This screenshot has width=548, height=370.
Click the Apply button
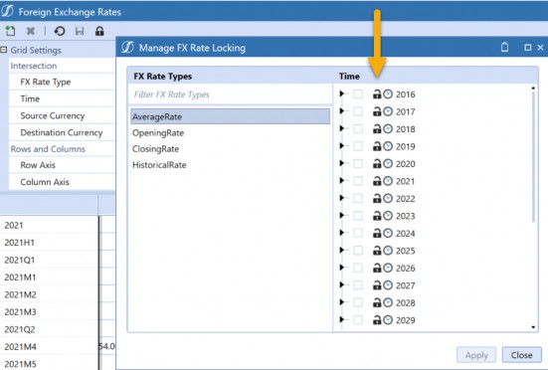click(476, 355)
